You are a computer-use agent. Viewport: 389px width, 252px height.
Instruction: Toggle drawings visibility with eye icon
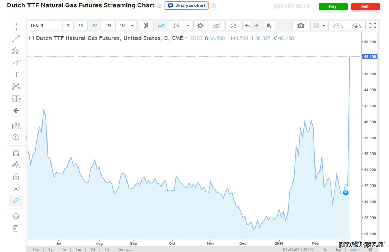click(x=16, y=189)
